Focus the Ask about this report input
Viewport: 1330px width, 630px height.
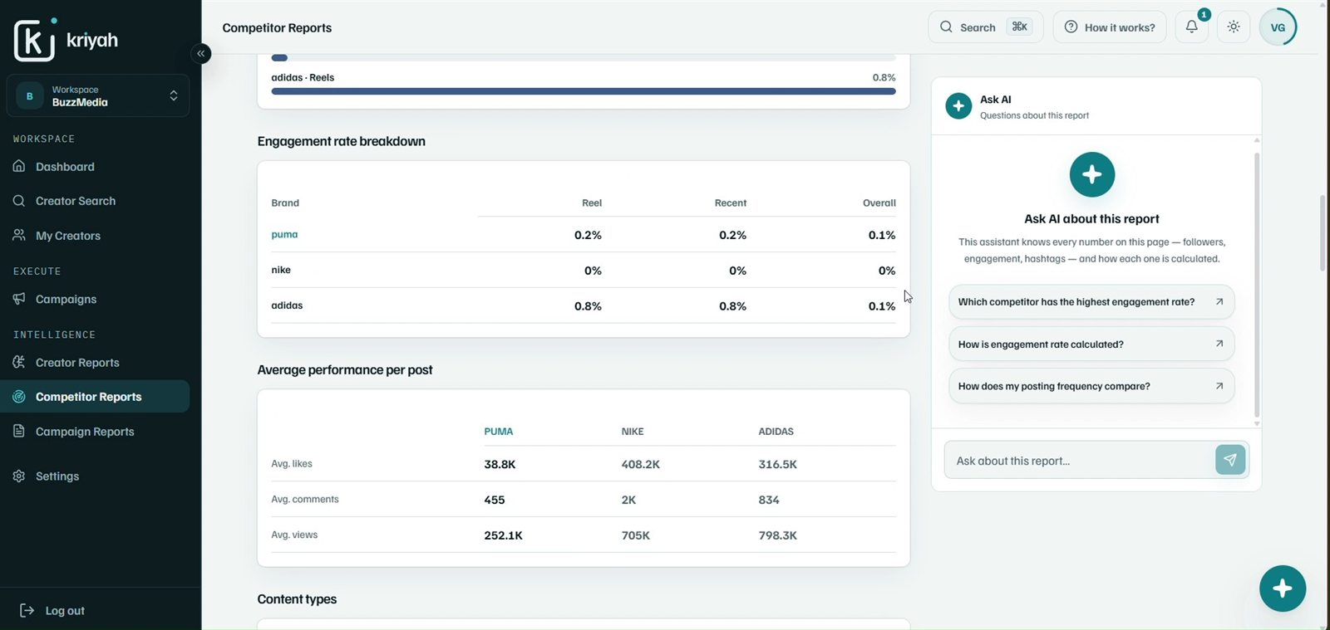[1080, 461]
